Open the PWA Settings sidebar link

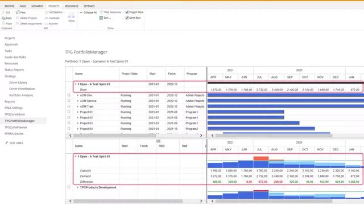click(14, 108)
